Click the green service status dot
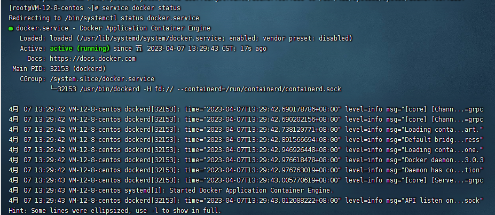This screenshot has width=495, height=215. tap(11, 29)
